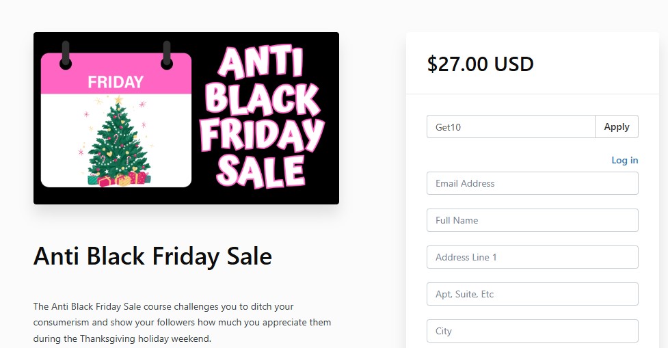Click the left binder ring on calendar
The height and width of the screenshot is (348, 668).
click(66, 56)
